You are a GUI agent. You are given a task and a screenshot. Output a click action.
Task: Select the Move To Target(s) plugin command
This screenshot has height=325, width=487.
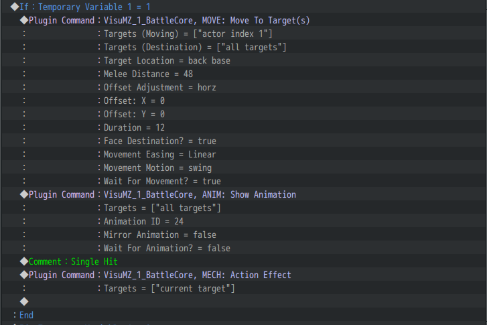coord(244,20)
